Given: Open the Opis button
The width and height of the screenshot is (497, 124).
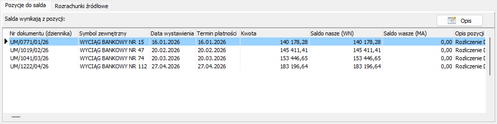Looking at the screenshot, I should point(459,20).
